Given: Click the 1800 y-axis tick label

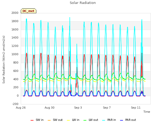Looking at the screenshot, I should coord(15,21).
